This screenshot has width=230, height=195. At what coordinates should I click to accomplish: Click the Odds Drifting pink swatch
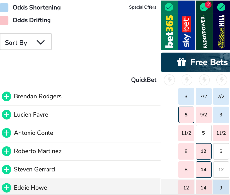[x=4, y=20]
